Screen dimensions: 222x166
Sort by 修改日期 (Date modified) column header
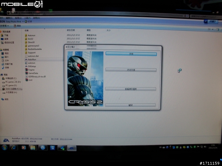click(71, 30)
